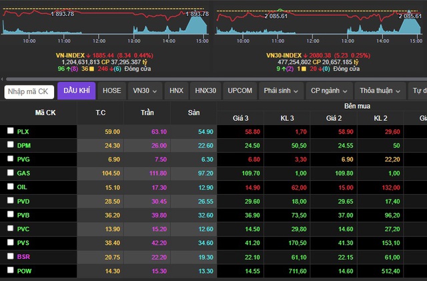427x281 pixels.
Task: Select the BSR row checkbox
Action: (x=10, y=256)
